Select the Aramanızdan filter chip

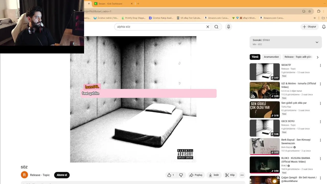coord(271,57)
